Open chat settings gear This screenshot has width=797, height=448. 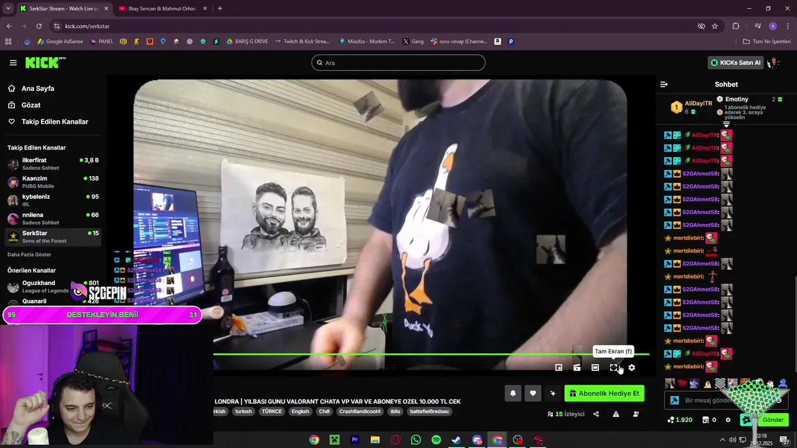click(728, 420)
